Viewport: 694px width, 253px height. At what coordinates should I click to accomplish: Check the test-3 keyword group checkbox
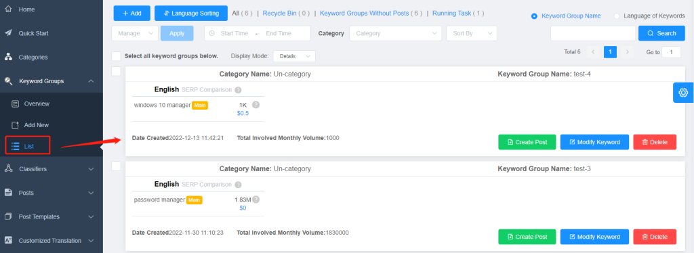(116, 166)
